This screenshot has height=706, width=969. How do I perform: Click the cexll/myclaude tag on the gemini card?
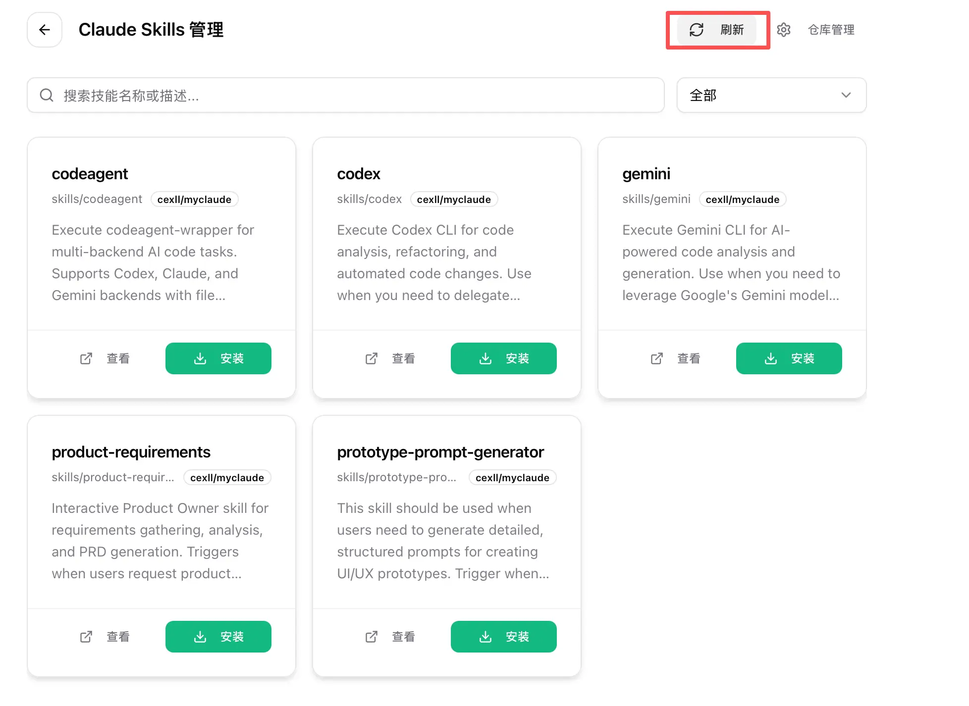(742, 200)
